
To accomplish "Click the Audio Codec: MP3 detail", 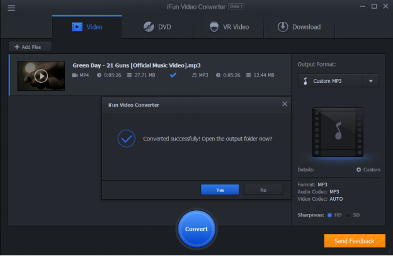I will (318, 191).
